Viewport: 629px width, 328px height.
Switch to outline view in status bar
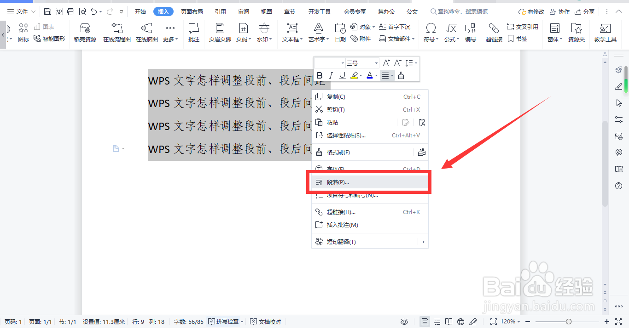pos(437,322)
